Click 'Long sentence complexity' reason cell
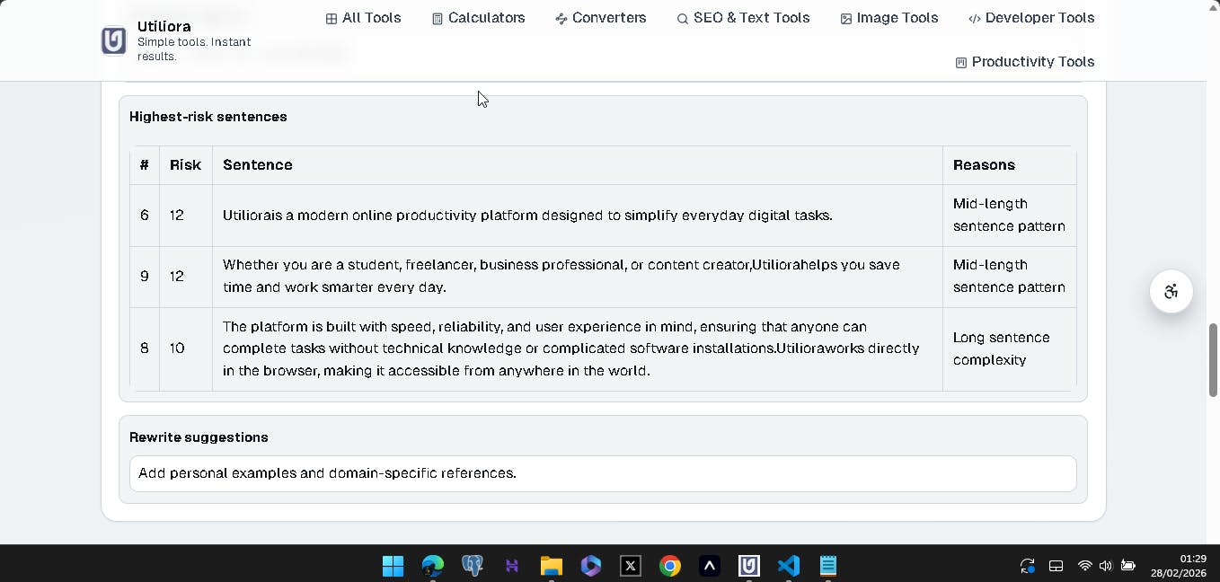Image resolution: width=1220 pixels, height=582 pixels. [x=1009, y=348]
